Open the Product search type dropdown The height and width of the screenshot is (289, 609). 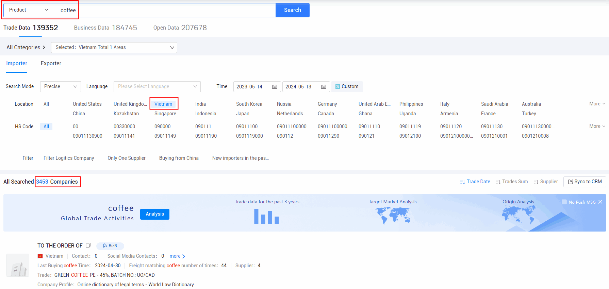point(29,10)
